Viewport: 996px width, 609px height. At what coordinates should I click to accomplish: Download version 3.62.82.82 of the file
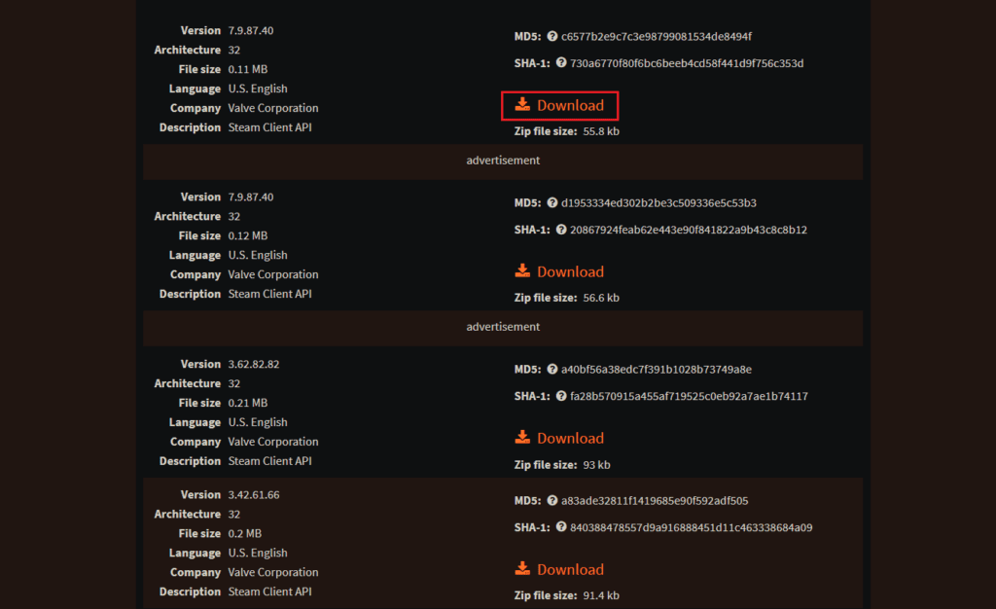[559, 438]
